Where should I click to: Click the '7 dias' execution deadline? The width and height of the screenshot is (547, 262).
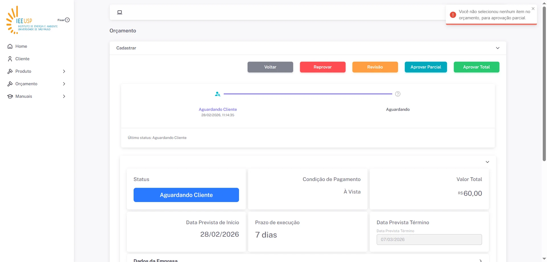pyautogui.click(x=266, y=235)
